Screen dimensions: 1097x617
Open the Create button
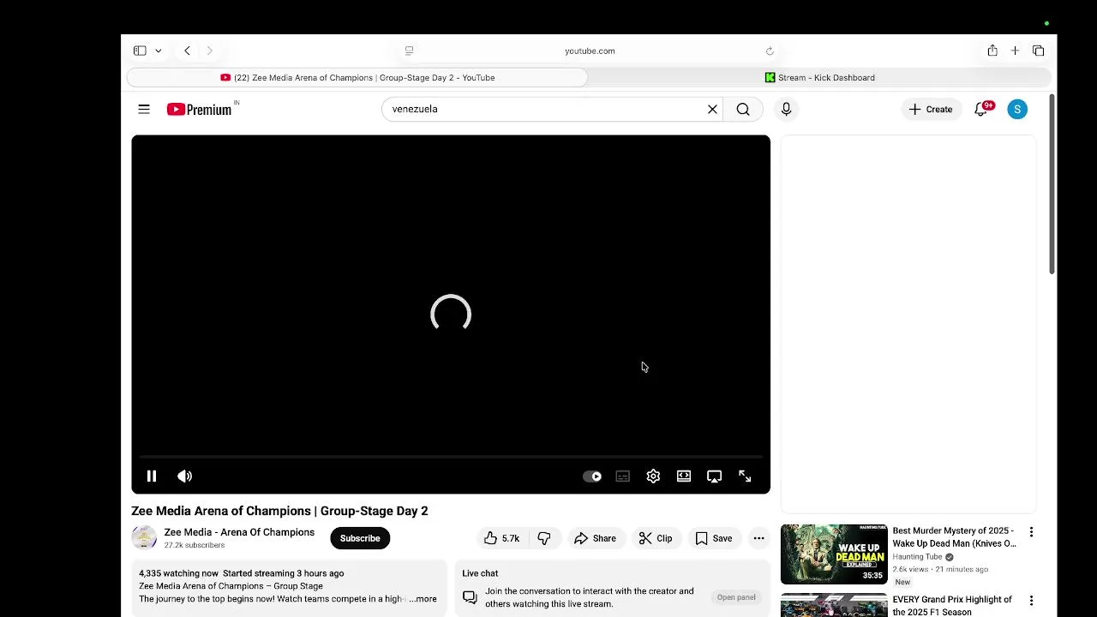tap(931, 109)
